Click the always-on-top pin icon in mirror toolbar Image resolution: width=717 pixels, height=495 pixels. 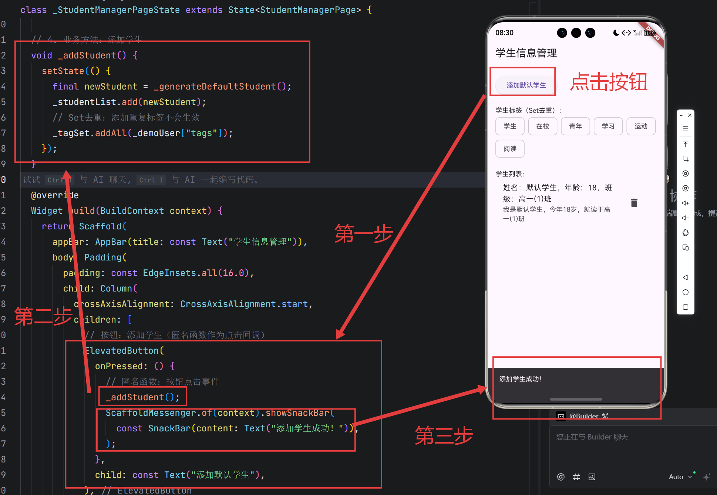(x=685, y=144)
